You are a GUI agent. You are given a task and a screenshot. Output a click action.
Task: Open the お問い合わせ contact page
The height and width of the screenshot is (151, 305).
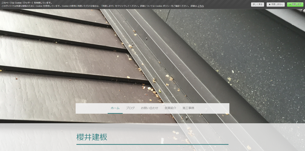click(x=150, y=108)
